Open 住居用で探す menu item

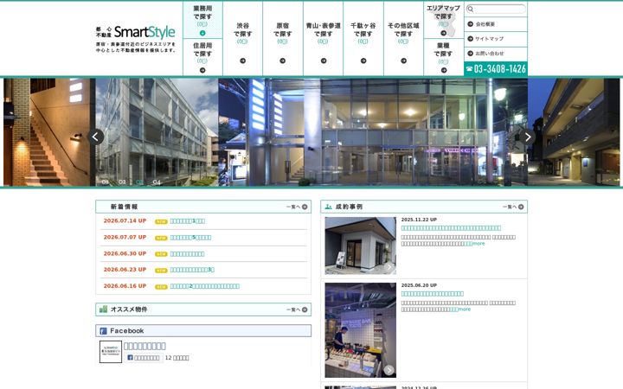[202, 57]
